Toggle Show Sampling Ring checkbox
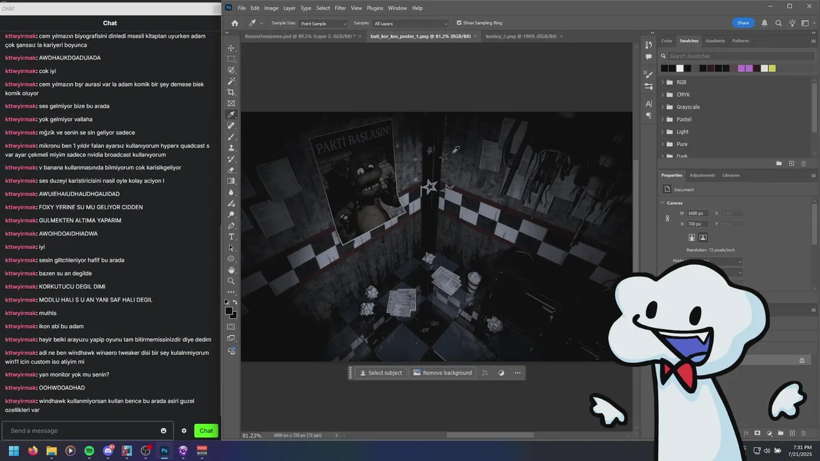The image size is (820, 461). point(459,23)
